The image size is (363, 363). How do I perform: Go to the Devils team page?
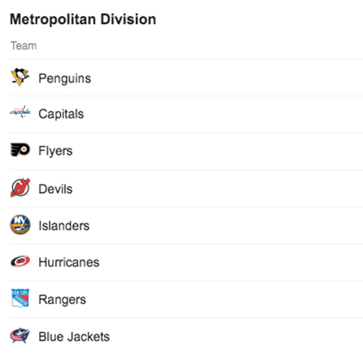point(55,189)
